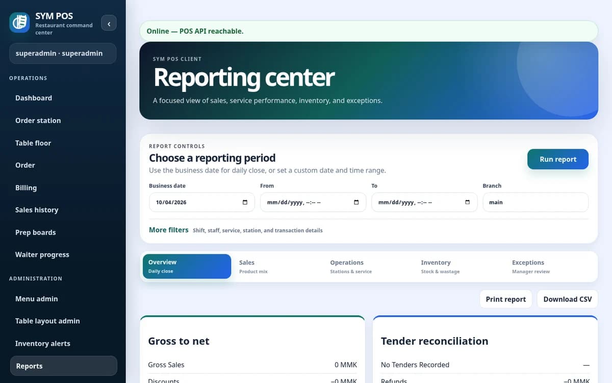Open Billing in the sidebar
Image resolution: width=612 pixels, height=383 pixels.
pyautogui.click(x=64, y=187)
